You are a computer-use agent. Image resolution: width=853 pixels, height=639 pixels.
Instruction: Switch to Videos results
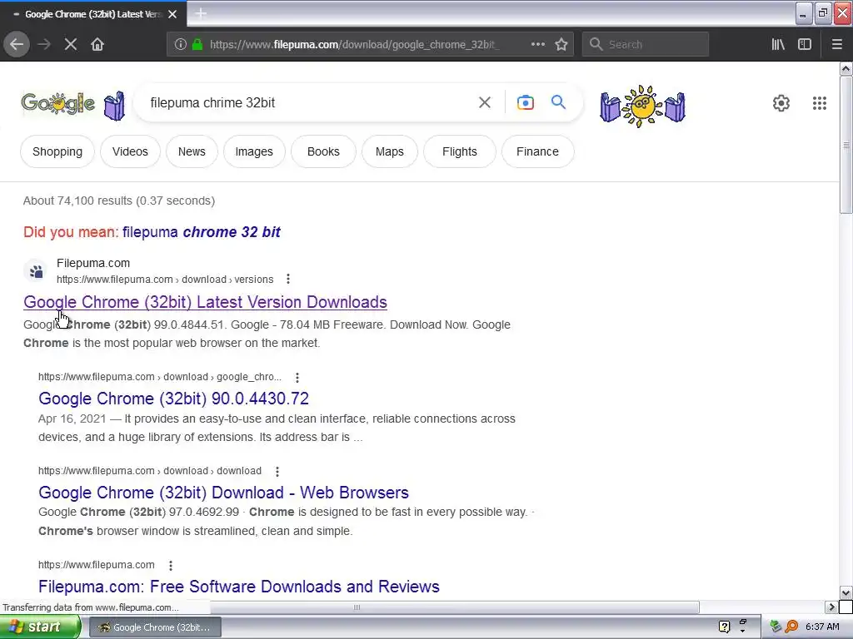coord(130,151)
